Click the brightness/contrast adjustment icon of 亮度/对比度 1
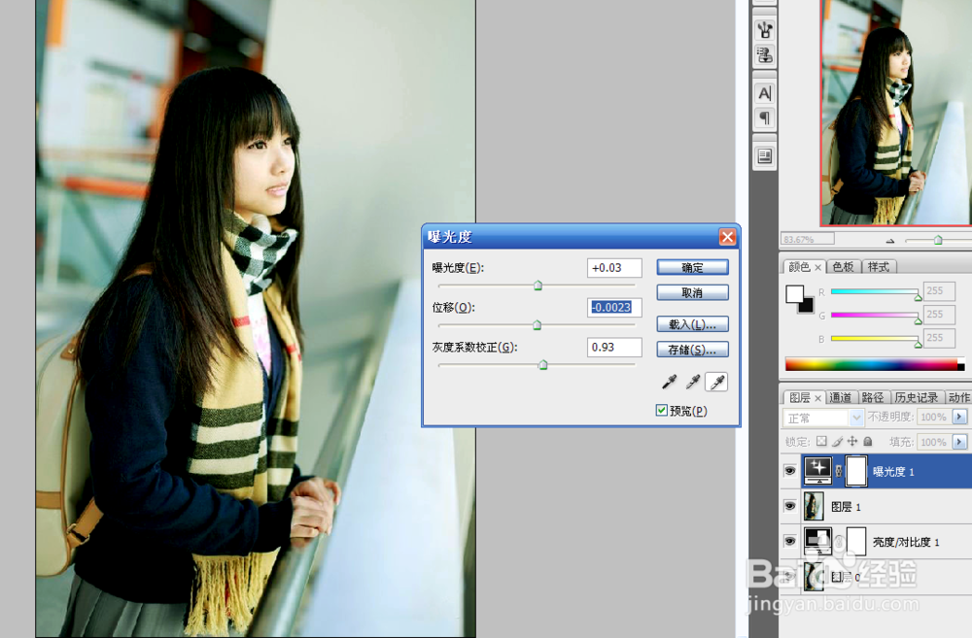972x638 pixels. coord(817,541)
